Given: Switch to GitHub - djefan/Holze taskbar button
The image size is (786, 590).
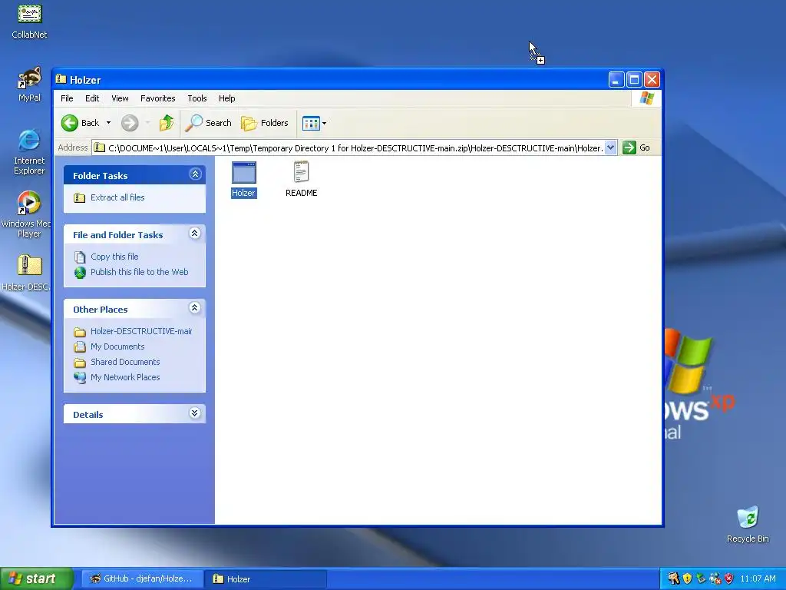Looking at the screenshot, I should [x=142, y=579].
